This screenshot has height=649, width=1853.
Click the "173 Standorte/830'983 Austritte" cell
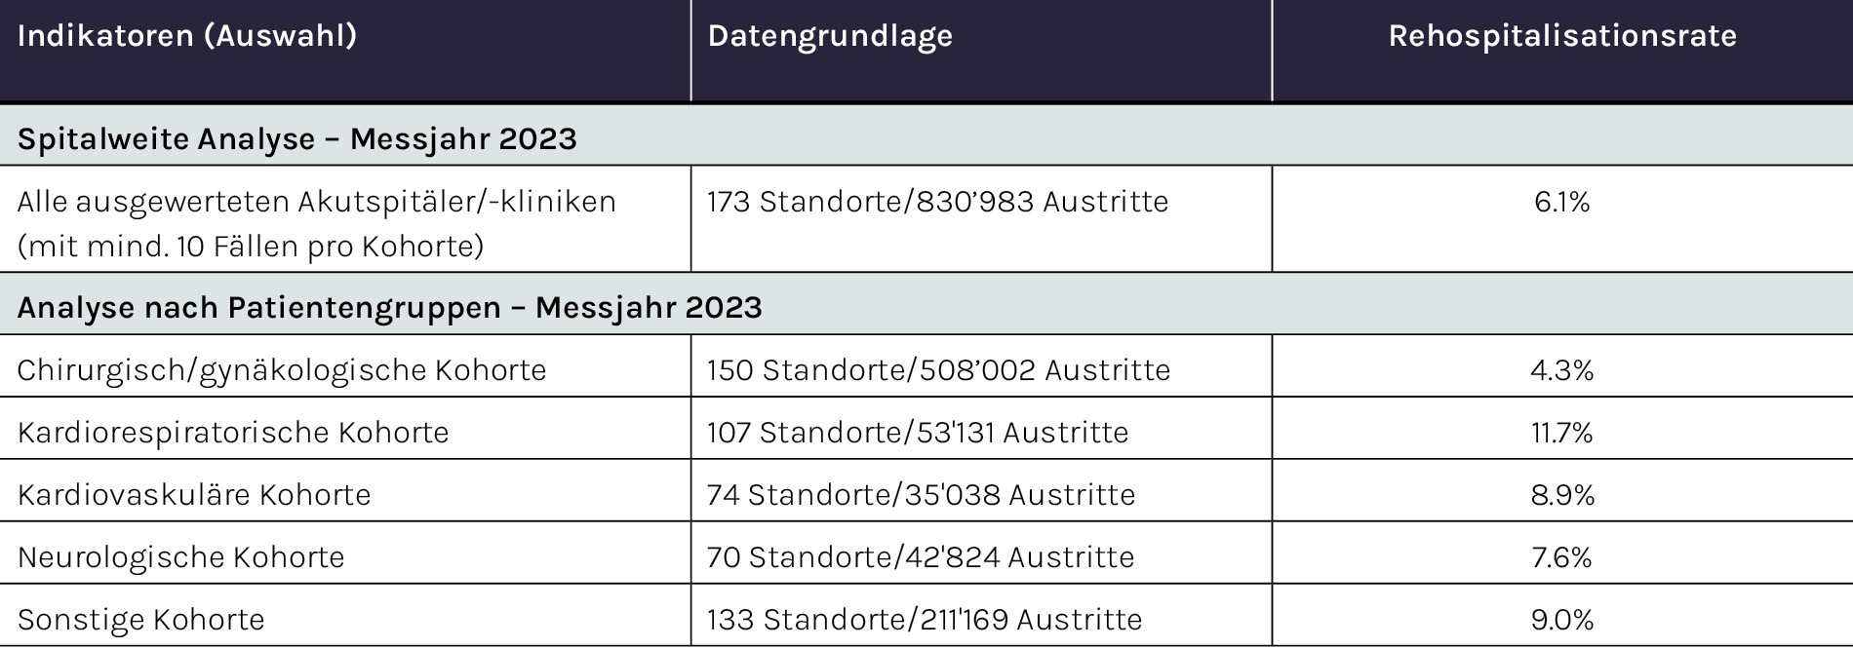coord(937,202)
